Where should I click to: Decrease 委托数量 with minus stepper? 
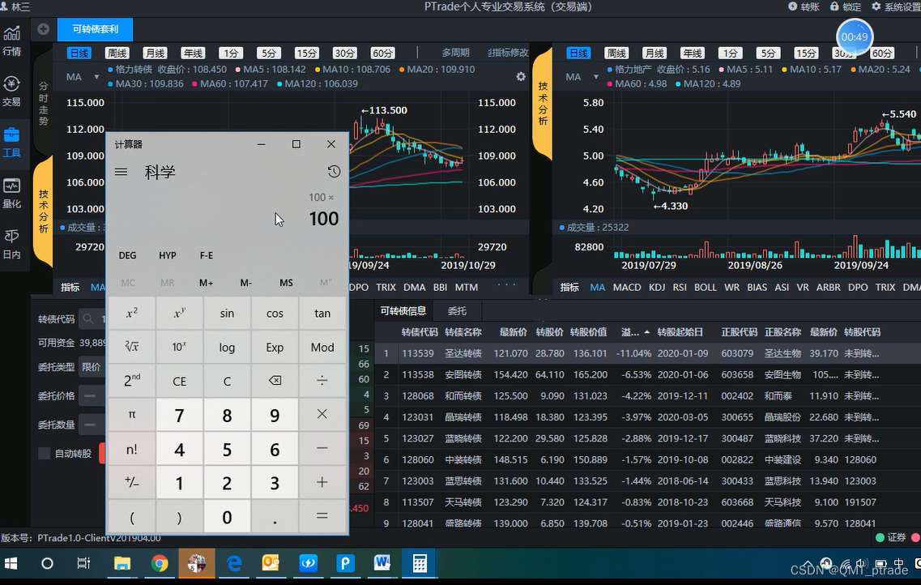(91, 424)
